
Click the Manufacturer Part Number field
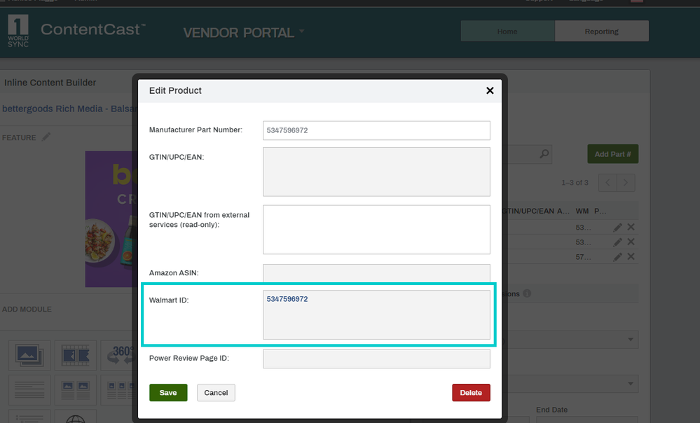pos(376,130)
